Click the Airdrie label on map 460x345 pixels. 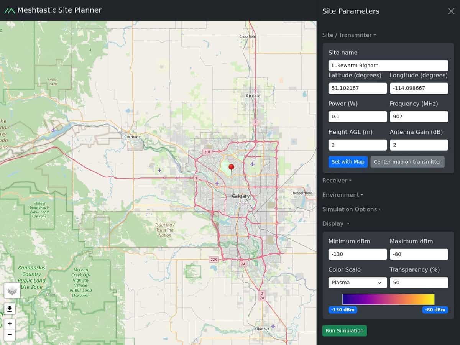click(253, 96)
